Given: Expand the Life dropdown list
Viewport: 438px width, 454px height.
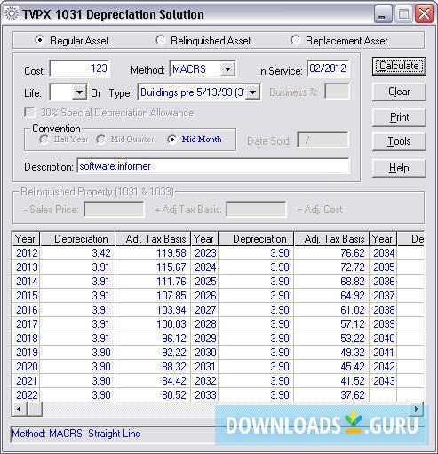Looking at the screenshot, I should pos(79,92).
